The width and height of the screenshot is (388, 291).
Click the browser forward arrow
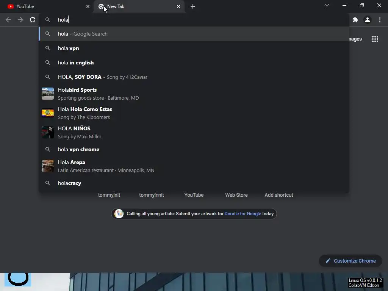pyautogui.click(x=20, y=20)
